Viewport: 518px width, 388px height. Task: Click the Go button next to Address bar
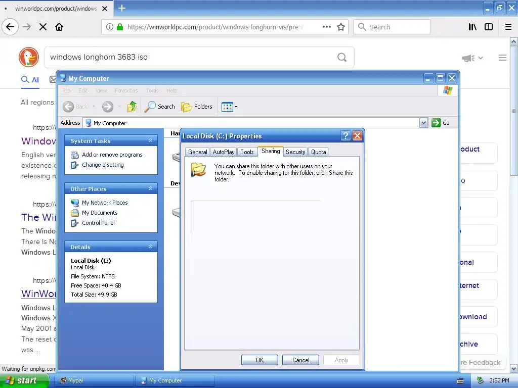click(x=441, y=123)
